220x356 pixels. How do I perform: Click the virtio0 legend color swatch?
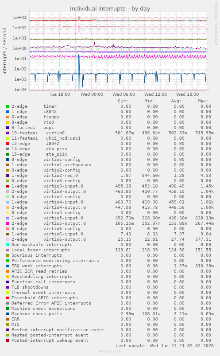coord(8,133)
